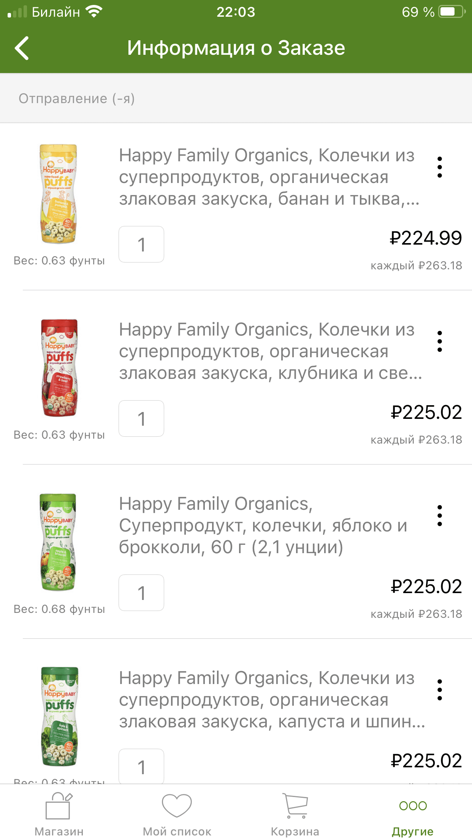Open three-dot menu for apple broccoli puffs
This screenshot has width=472, height=840.
[x=439, y=515]
